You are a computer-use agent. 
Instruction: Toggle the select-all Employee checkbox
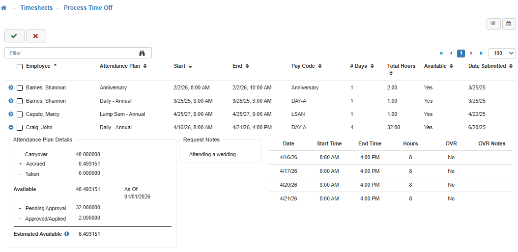pos(20,66)
